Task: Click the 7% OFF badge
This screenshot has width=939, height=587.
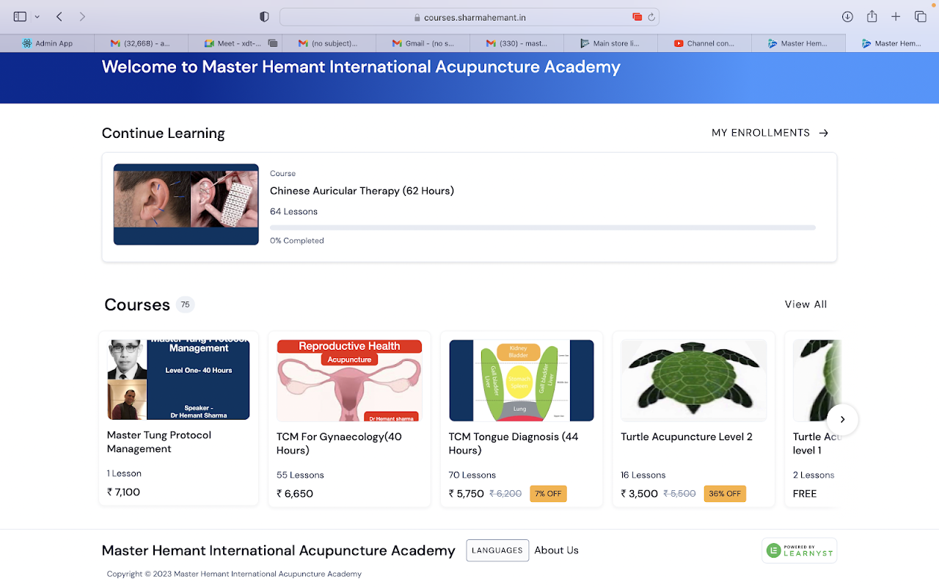Action: 548,494
